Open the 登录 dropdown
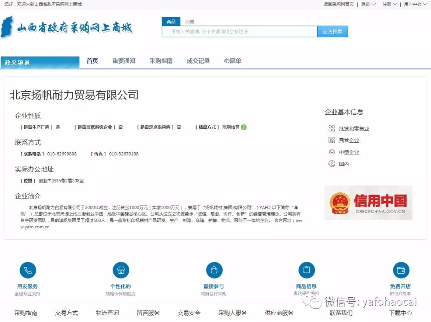 (368, 4)
